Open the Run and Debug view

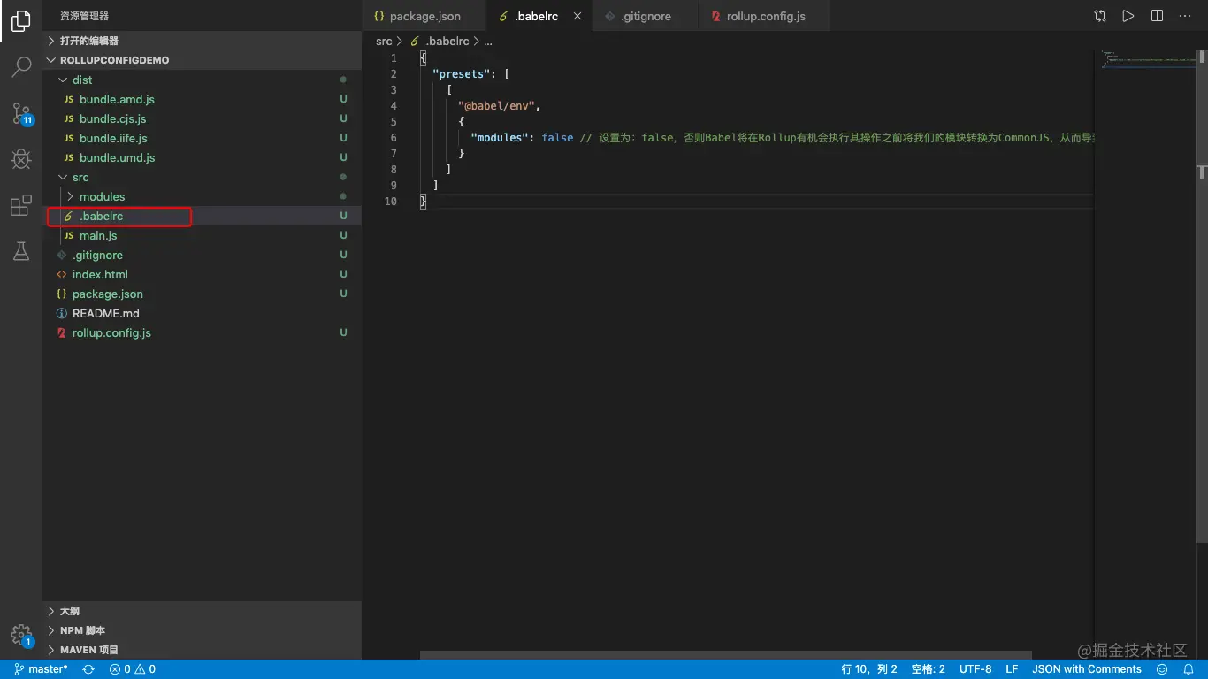point(21,159)
